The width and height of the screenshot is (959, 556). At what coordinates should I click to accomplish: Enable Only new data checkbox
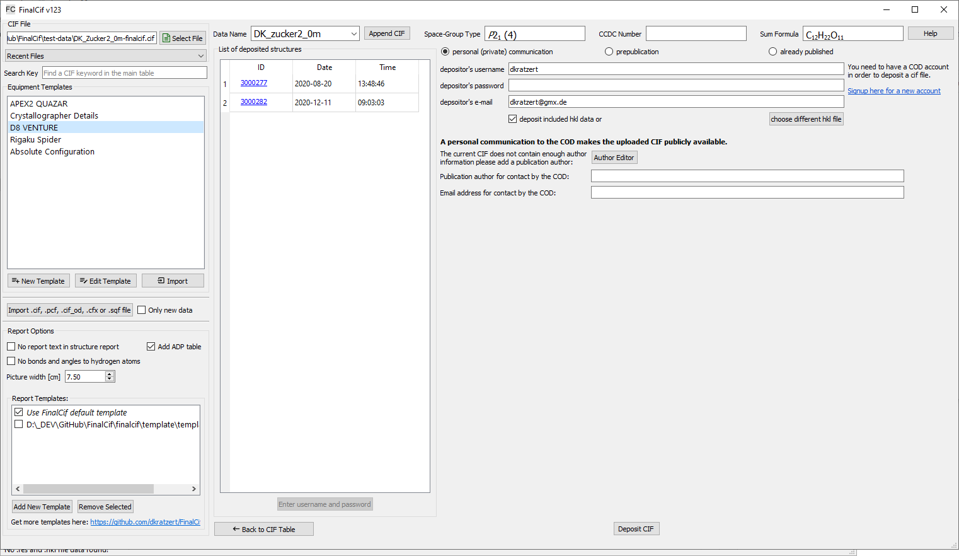pos(142,310)
